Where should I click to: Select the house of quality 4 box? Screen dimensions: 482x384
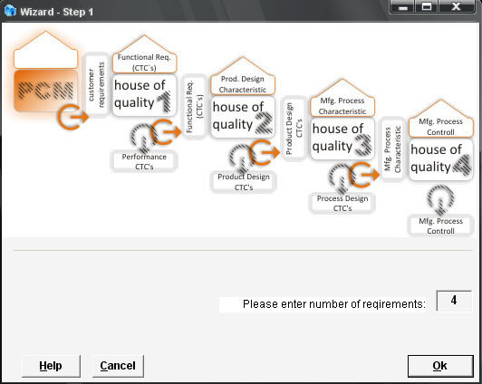(x=441, y=159)
